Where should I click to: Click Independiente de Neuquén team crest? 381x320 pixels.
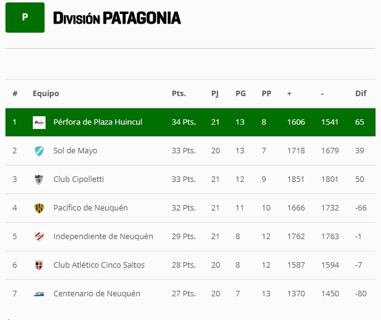[39, 237]
